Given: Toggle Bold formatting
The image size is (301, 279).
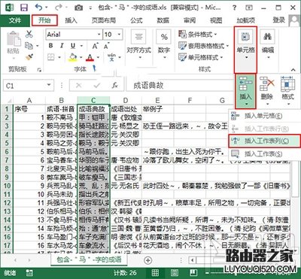Looking at the screenshot, I should coord(51,46).
